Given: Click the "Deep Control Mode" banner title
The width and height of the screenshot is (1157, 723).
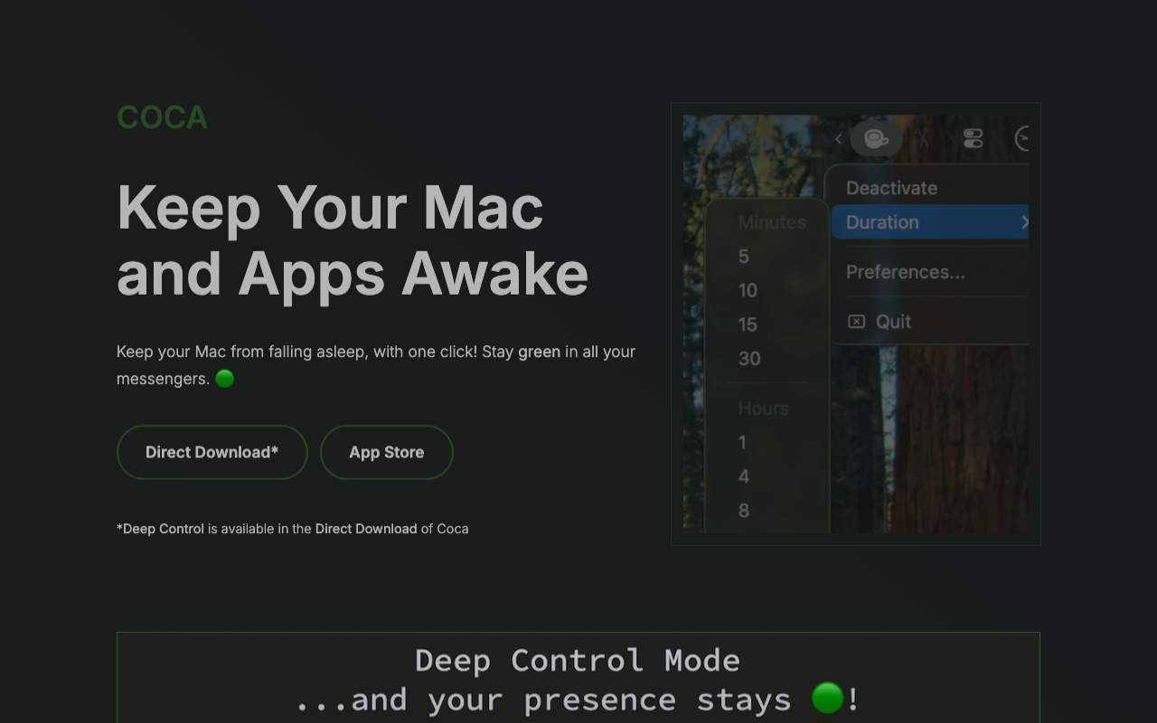Looking at the screenshot, I should 578,661.
